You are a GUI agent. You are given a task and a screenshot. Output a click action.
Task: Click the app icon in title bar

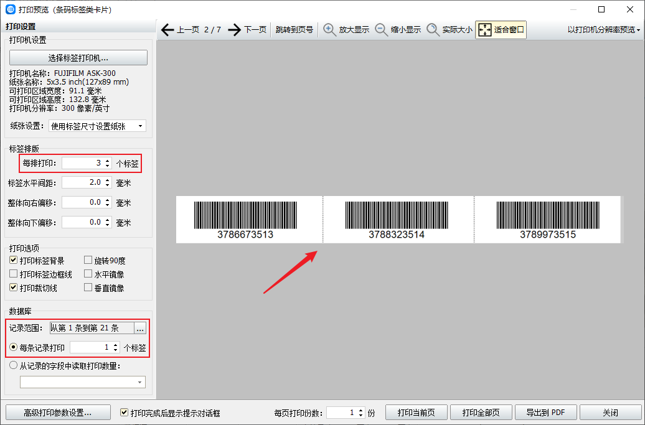[x=11, y=9]
